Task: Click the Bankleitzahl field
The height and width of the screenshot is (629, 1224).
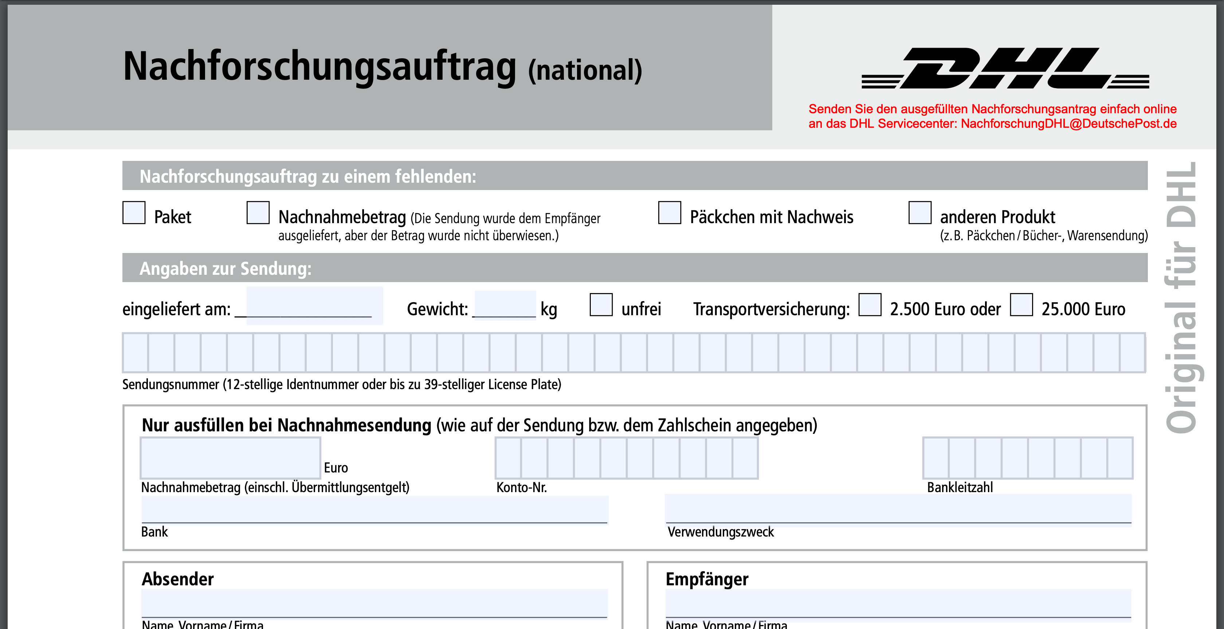Action: tap(1028, 458)
